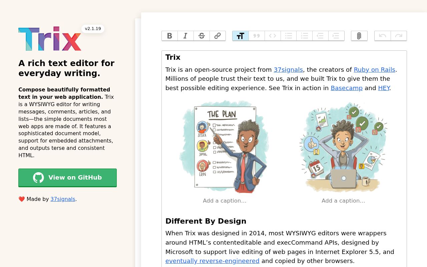Add a caption under the laptop image

click(x=343, y=201)
